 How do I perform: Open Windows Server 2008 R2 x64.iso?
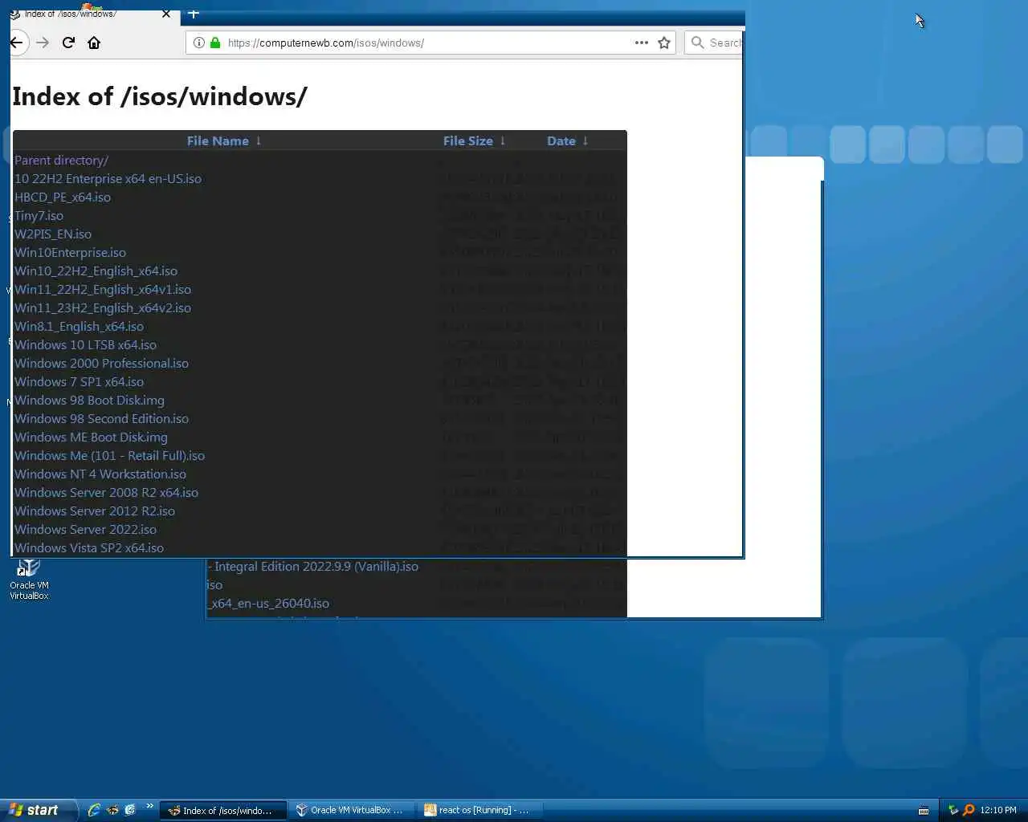click(x=106, y=493)
